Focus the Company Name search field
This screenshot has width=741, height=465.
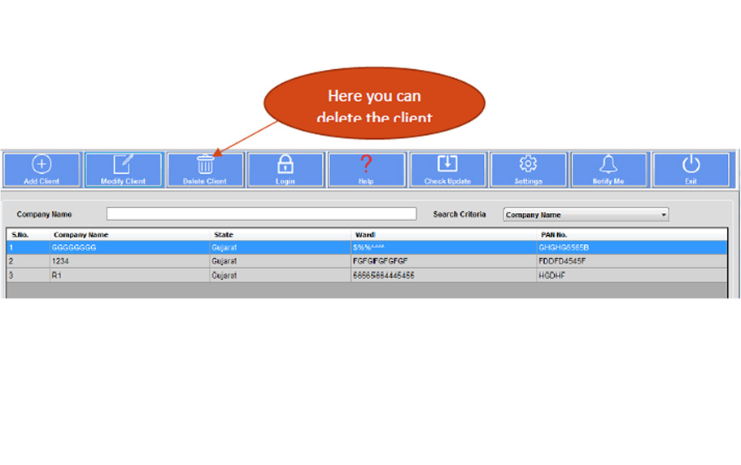coord(261,215)
